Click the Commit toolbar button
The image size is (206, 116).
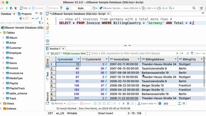[x=38, y=8]
